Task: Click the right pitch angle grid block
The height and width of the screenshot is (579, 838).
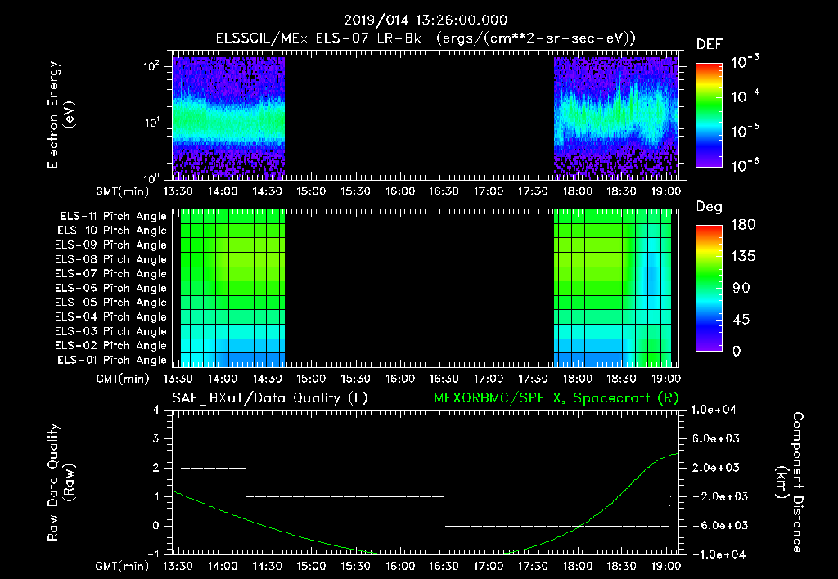Action: pos(612,288)
